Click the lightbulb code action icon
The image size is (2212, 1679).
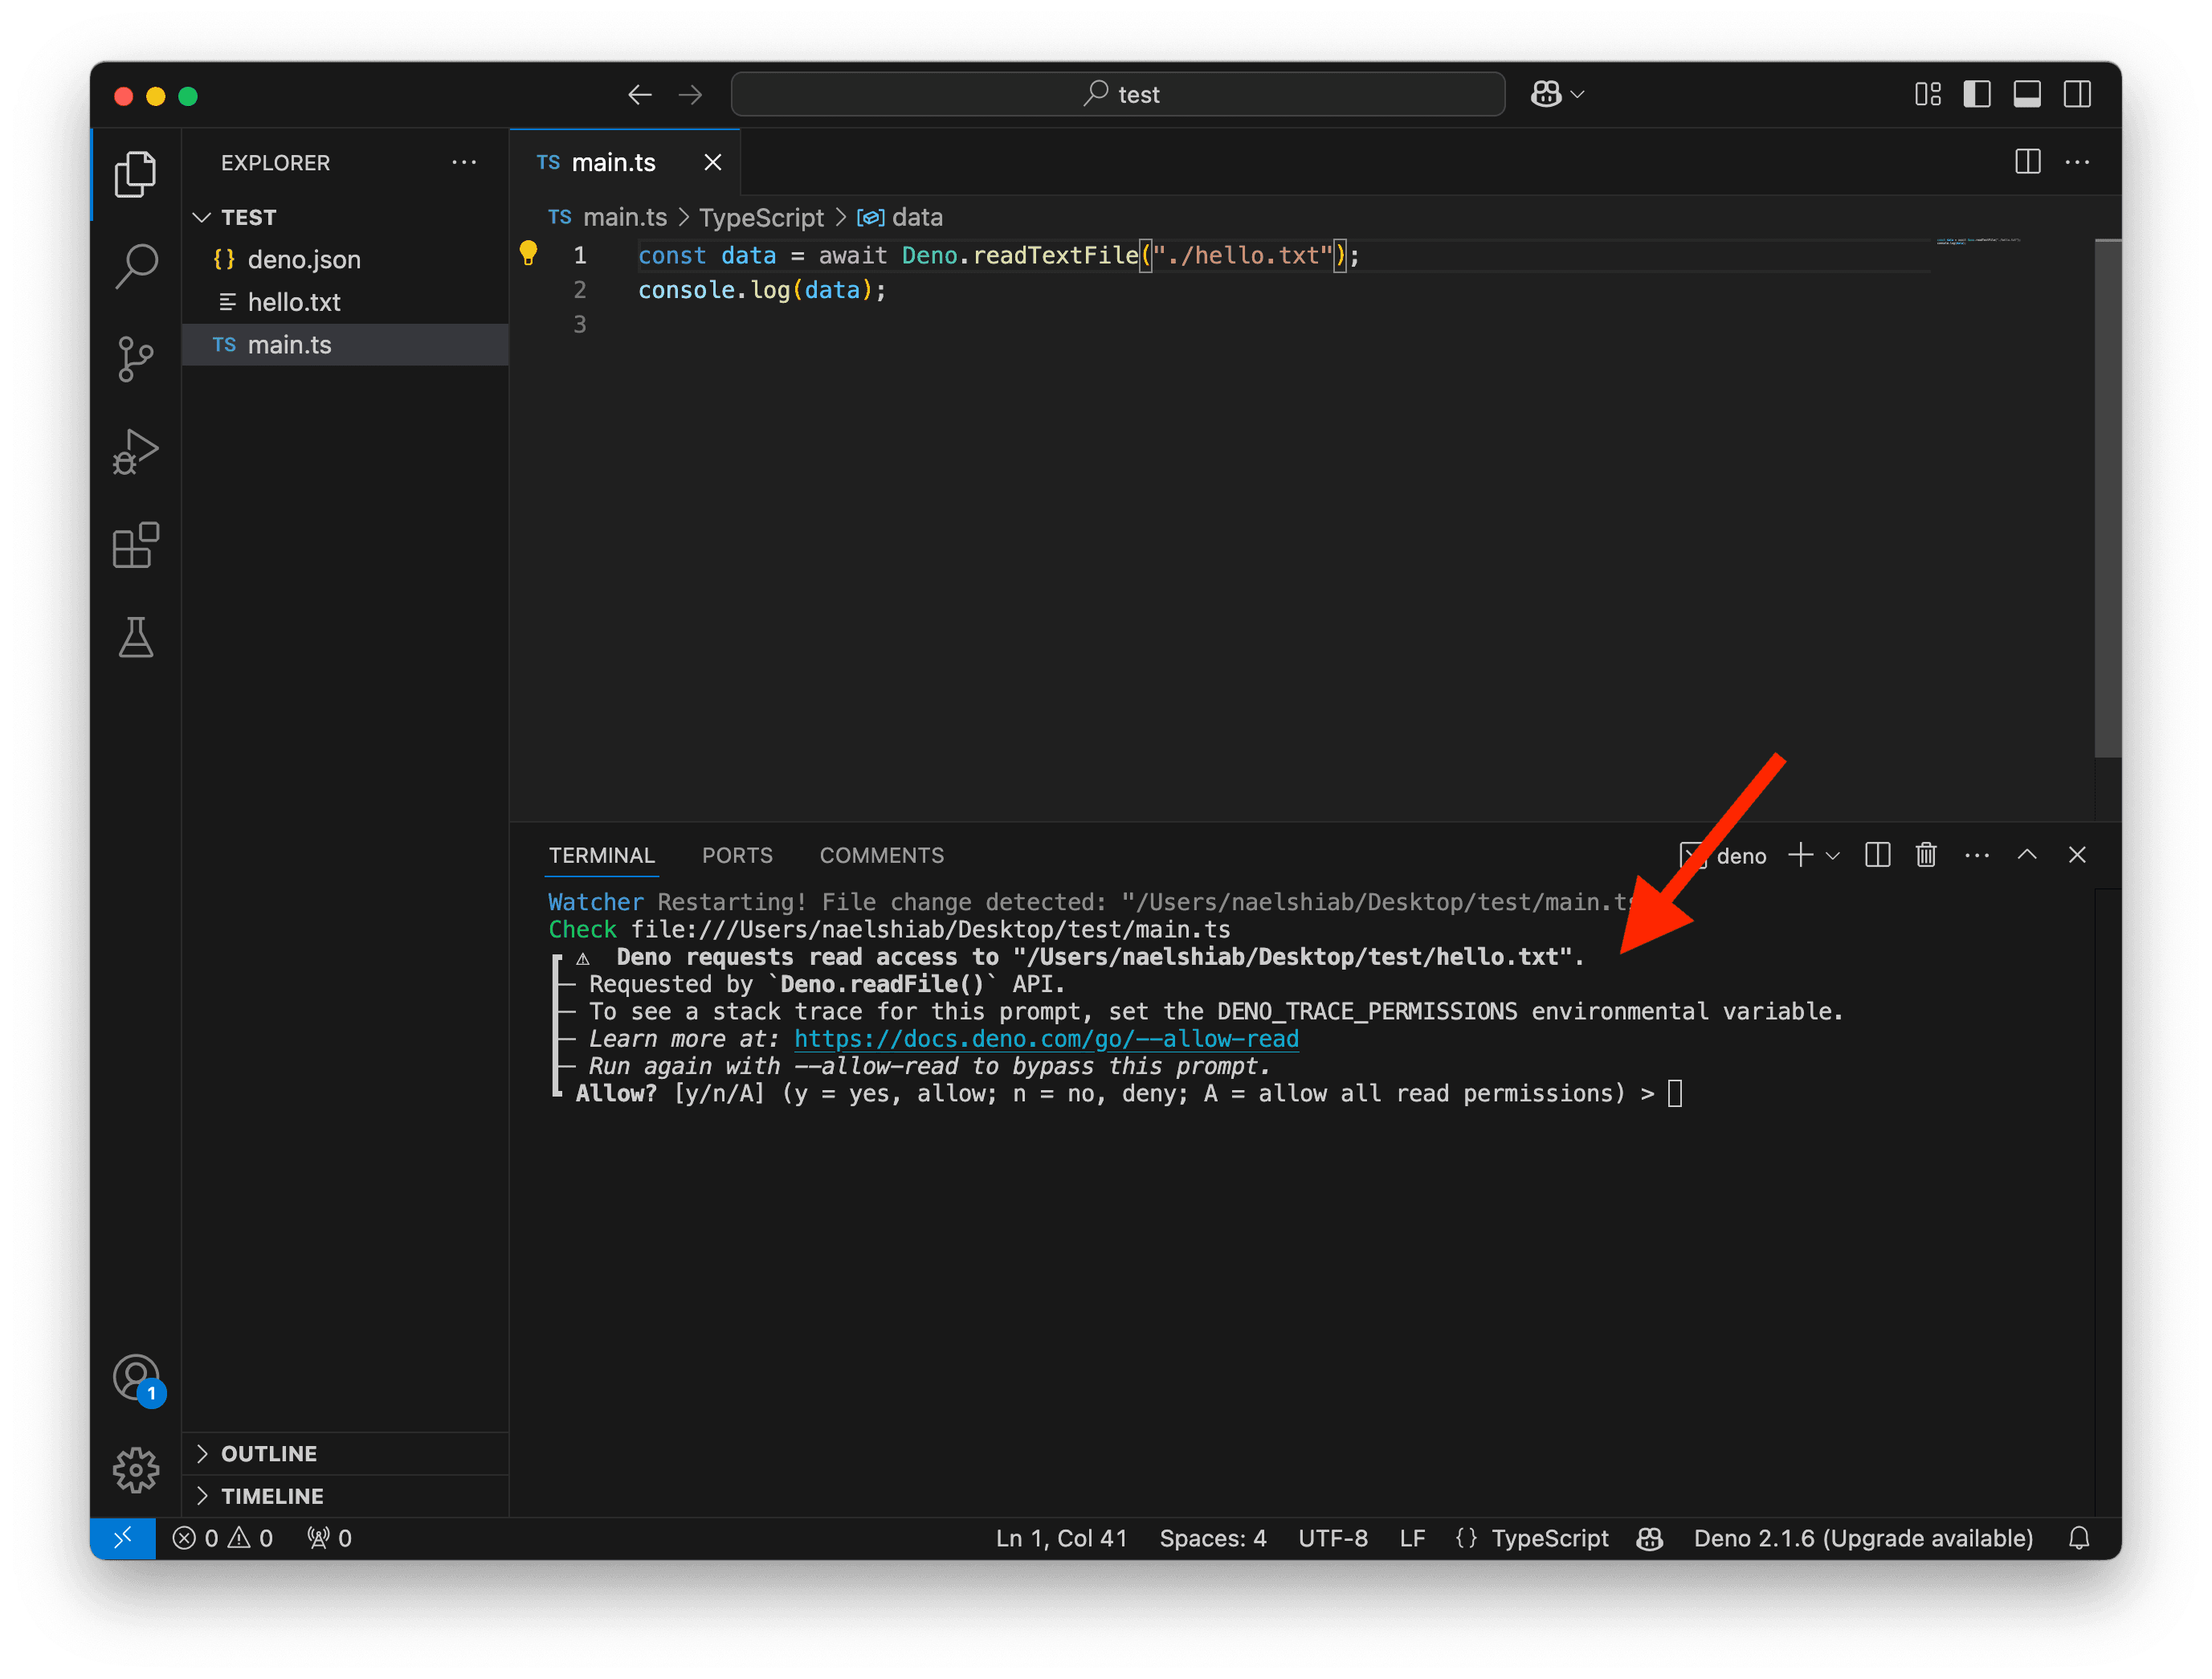(528, 254)
